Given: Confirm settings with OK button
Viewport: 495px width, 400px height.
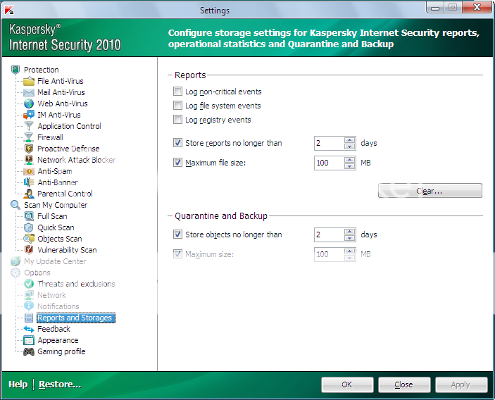Looking at the screenshot, I should point(347,385).
